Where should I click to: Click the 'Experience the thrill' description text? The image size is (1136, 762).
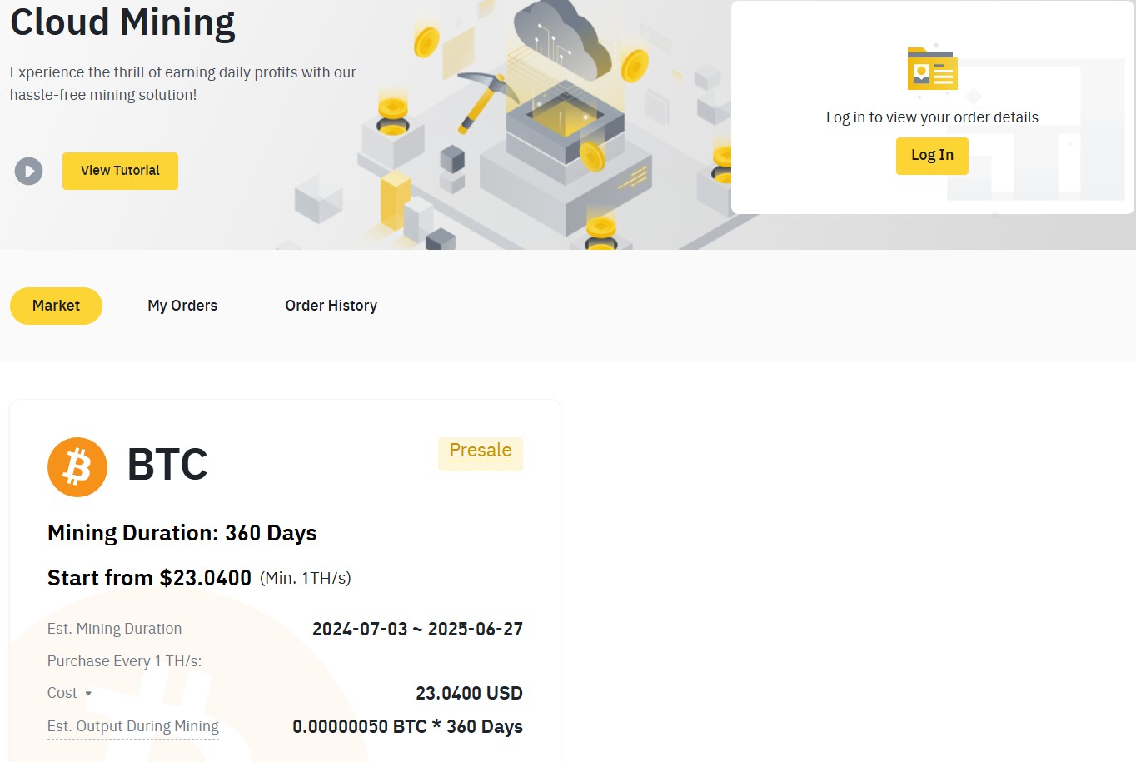pos(183,83)
